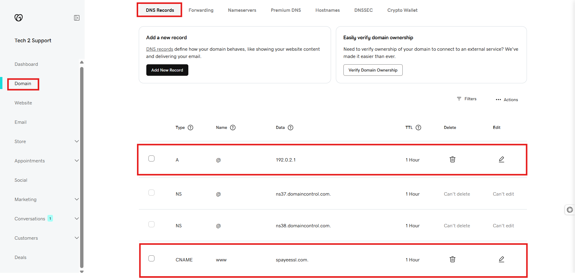Screen dimensions: 575x278
Task: Delete the A record using trash icon
Action: click(x=452, y=159)
